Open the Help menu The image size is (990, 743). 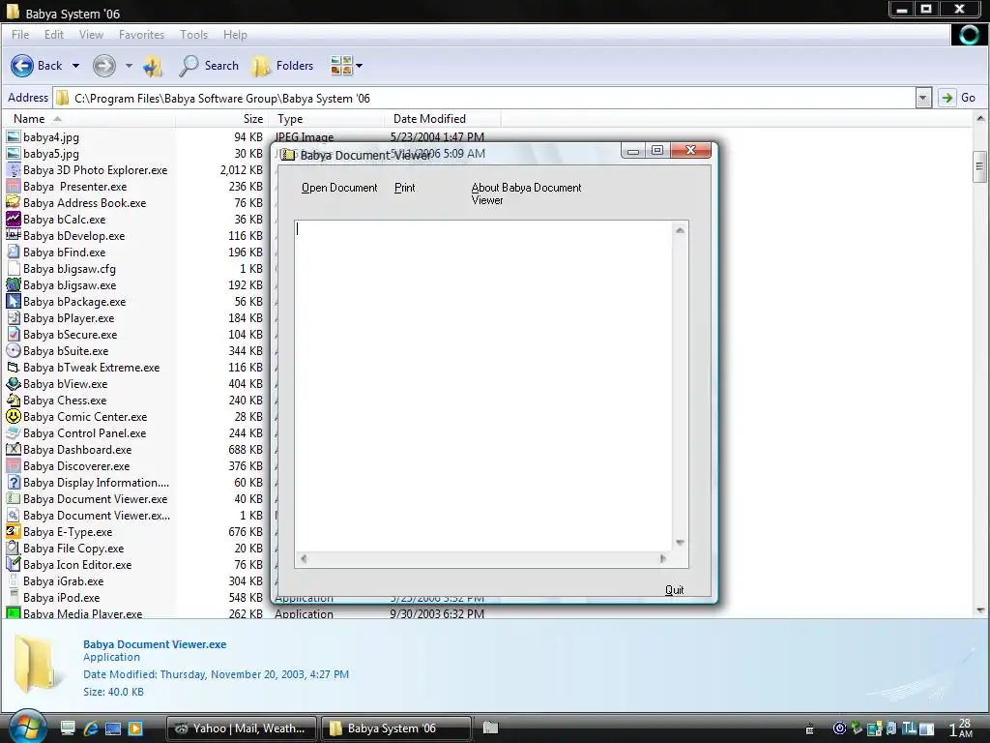pos(235,35)
